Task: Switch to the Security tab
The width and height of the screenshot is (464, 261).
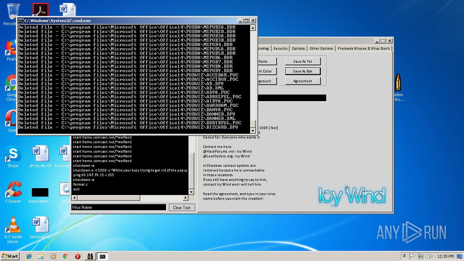Action: [x=280, y=48]
